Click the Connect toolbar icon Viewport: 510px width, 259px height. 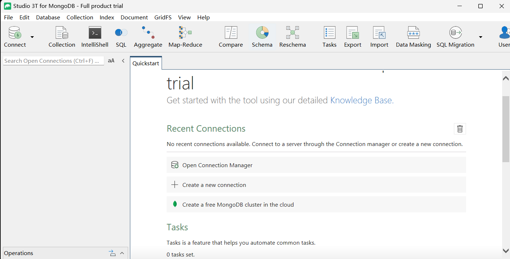click(15, 37)
